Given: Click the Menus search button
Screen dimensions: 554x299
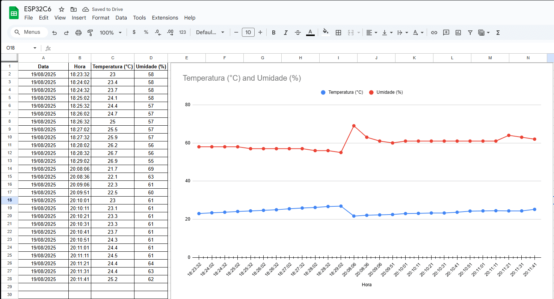Looking at the screenshot, I should (28, 32).
